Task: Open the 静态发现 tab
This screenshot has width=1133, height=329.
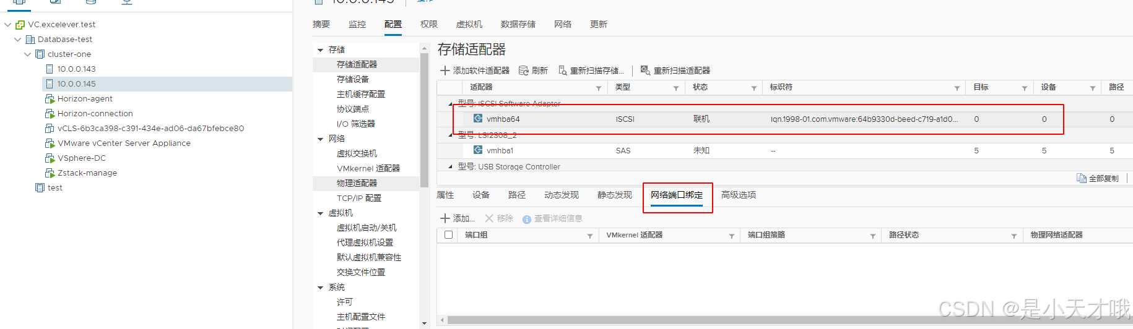Action: (615, 195)
